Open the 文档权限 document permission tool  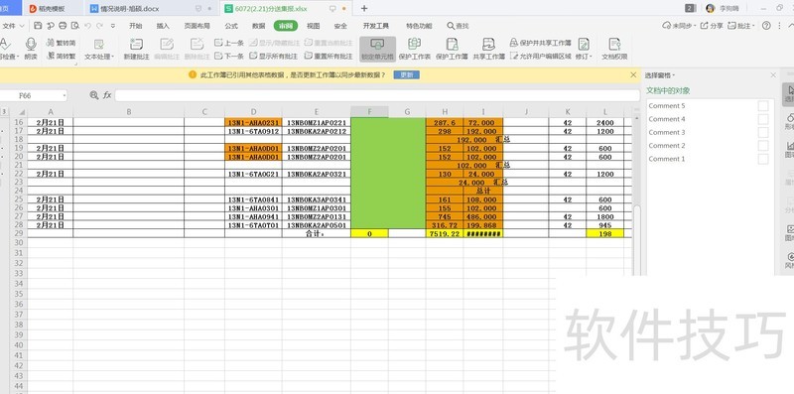614,44
